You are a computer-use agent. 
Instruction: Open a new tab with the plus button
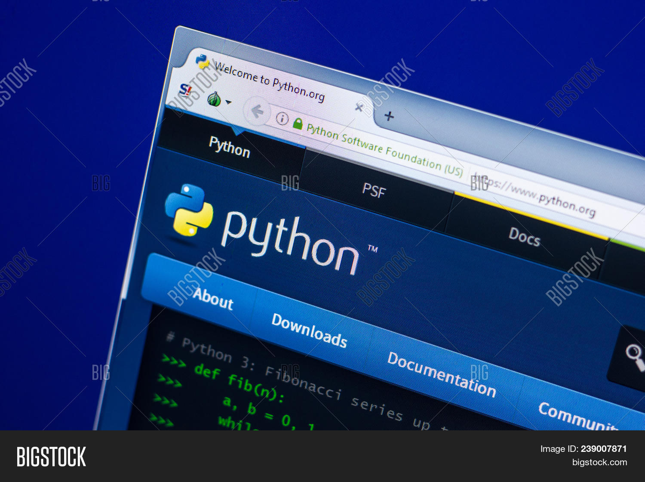click(x=389, y=116)
